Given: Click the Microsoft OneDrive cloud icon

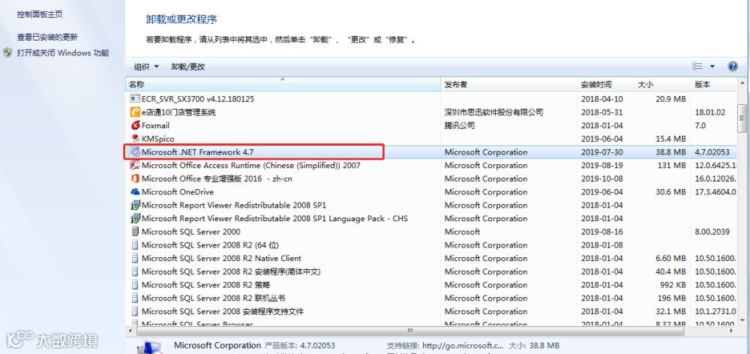Looking at the screenshot, I should [135, 192].
